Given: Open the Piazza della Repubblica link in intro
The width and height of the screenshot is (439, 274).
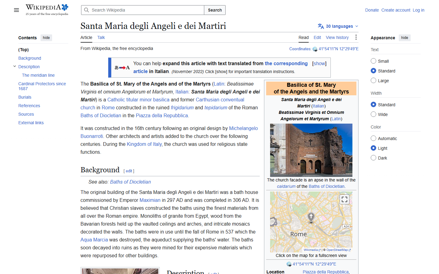Looking at the screenshot, I should [x=162, y=115].
